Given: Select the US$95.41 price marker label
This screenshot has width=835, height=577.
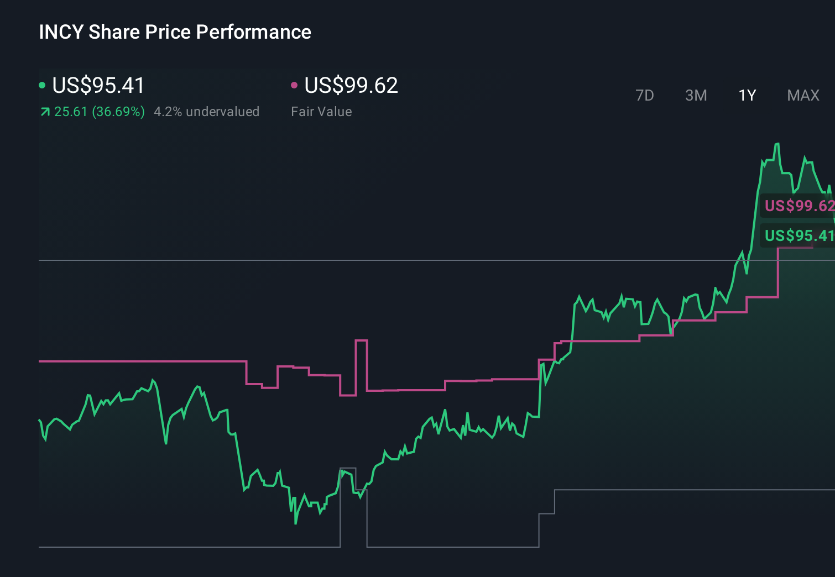Looking at the screenshot, I should click(x=797, y=236).
